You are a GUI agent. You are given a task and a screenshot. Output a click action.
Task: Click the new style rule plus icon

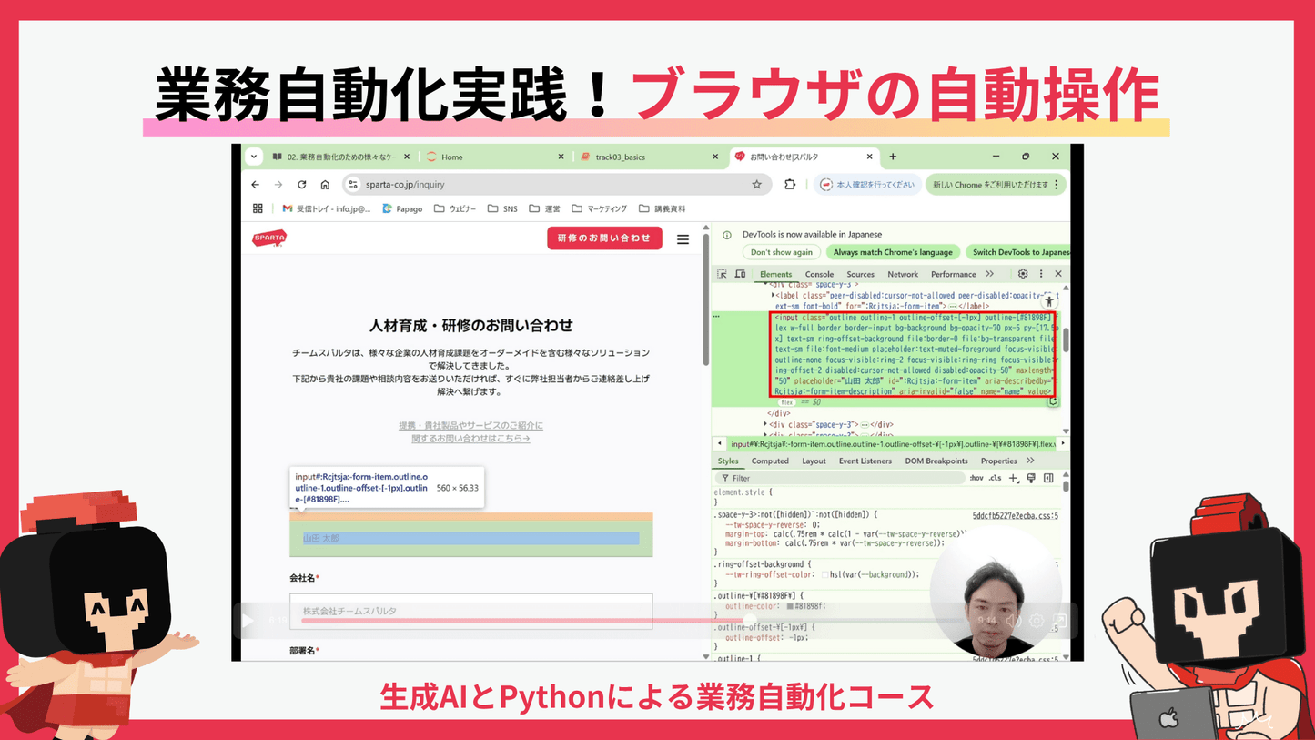pyautogui.click(x=1014, y=478)
